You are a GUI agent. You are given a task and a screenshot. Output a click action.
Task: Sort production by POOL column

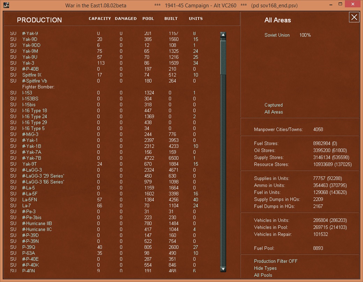148,19
